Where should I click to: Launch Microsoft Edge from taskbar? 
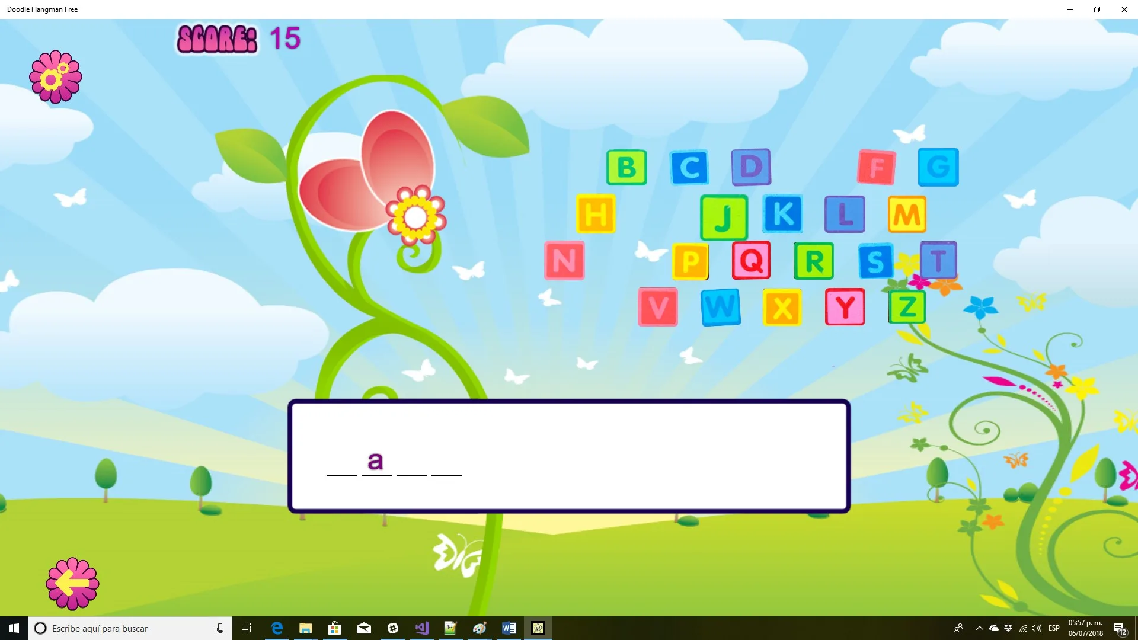[277, 628]
